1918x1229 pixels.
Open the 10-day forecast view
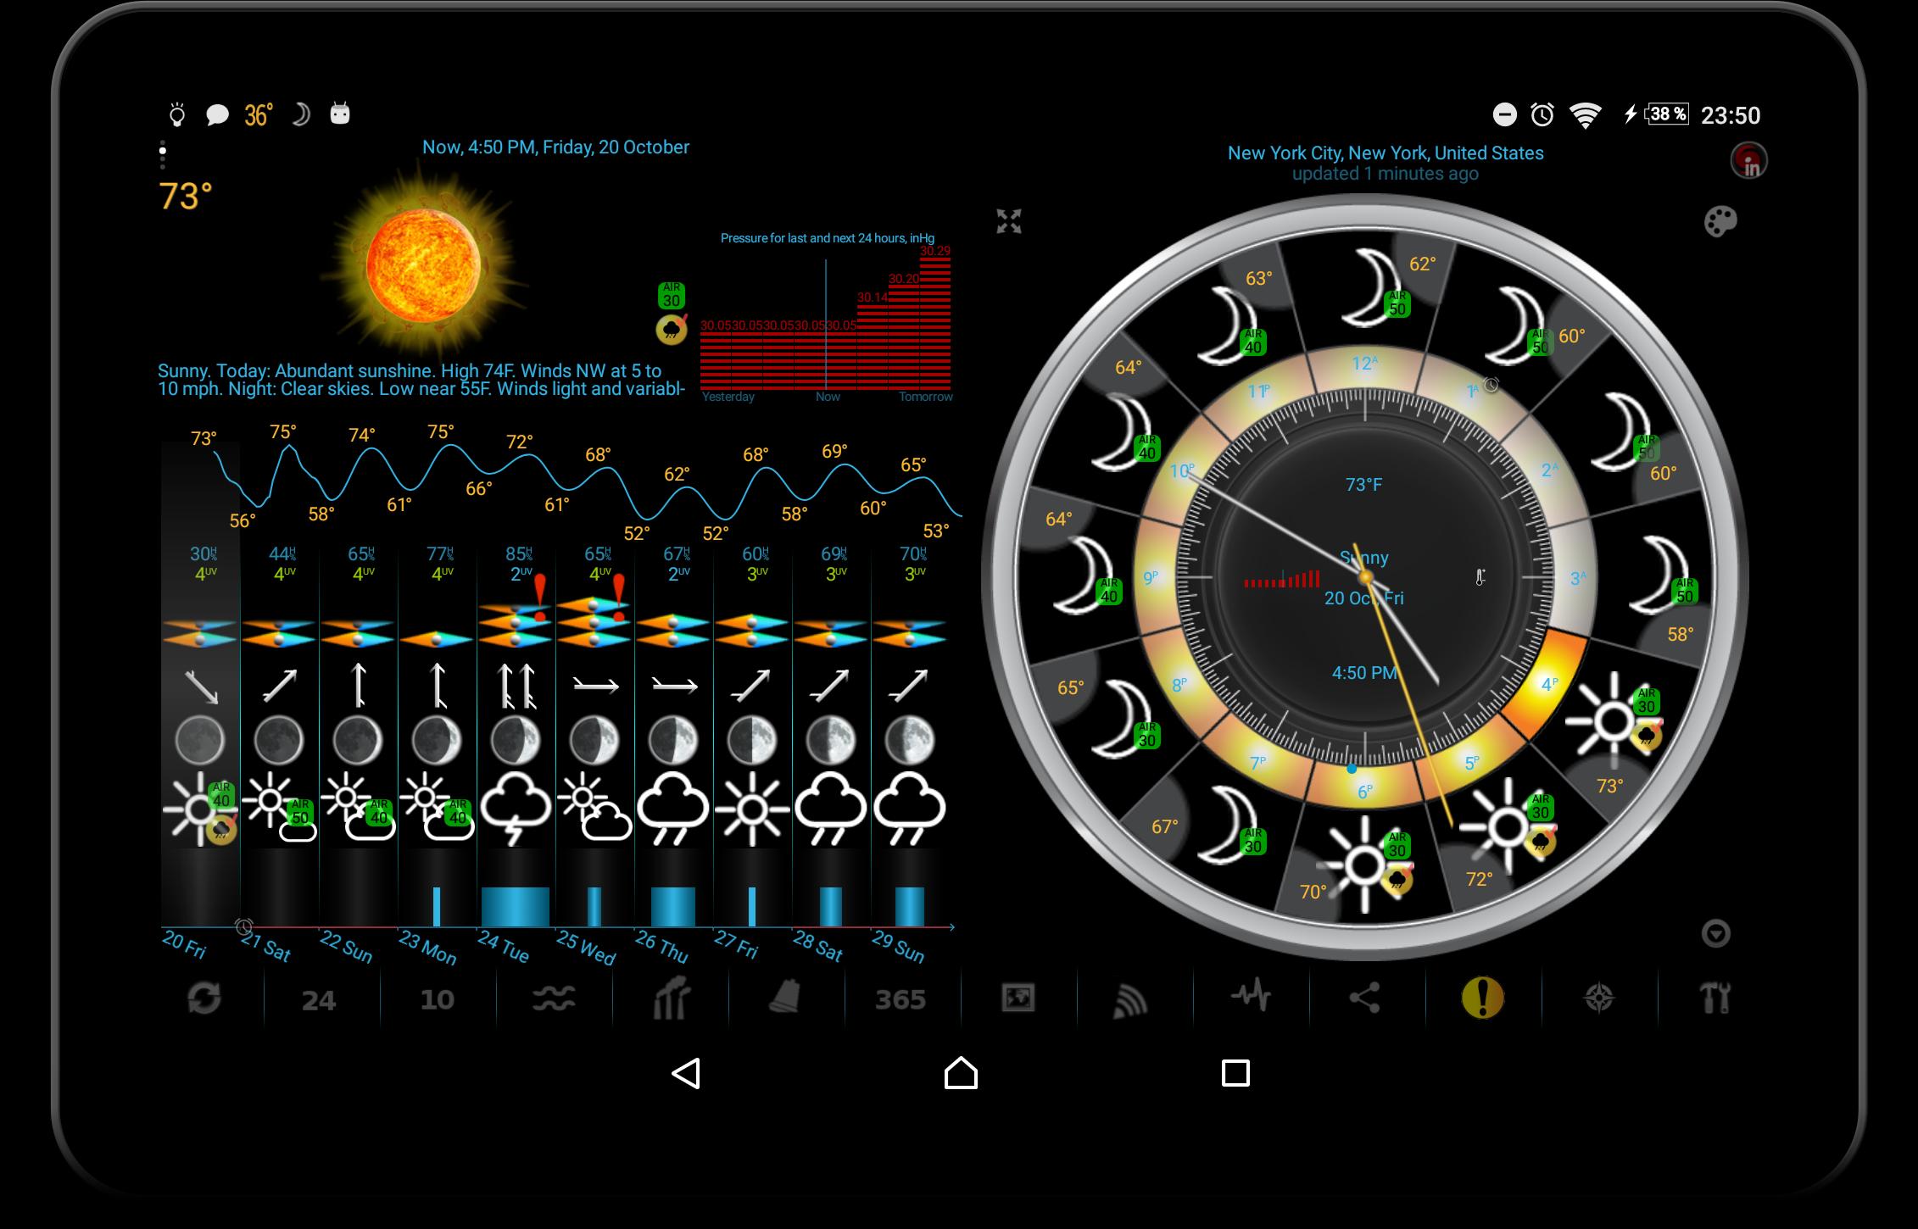point(437,1000)
